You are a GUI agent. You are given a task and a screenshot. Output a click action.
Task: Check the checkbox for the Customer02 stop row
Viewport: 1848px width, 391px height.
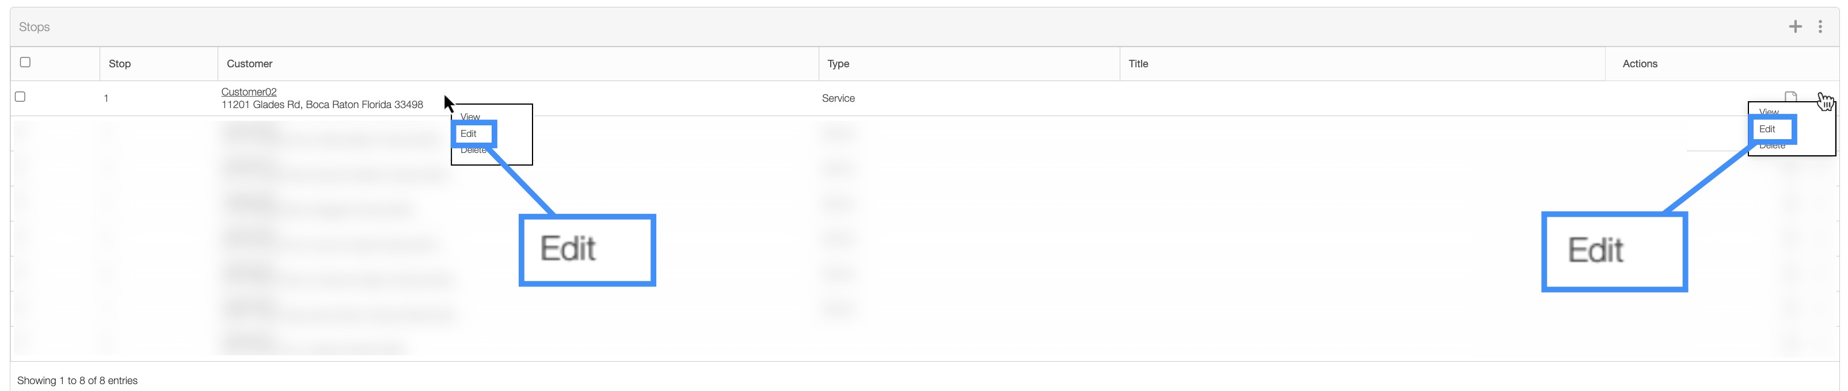[x=20, y=97]
